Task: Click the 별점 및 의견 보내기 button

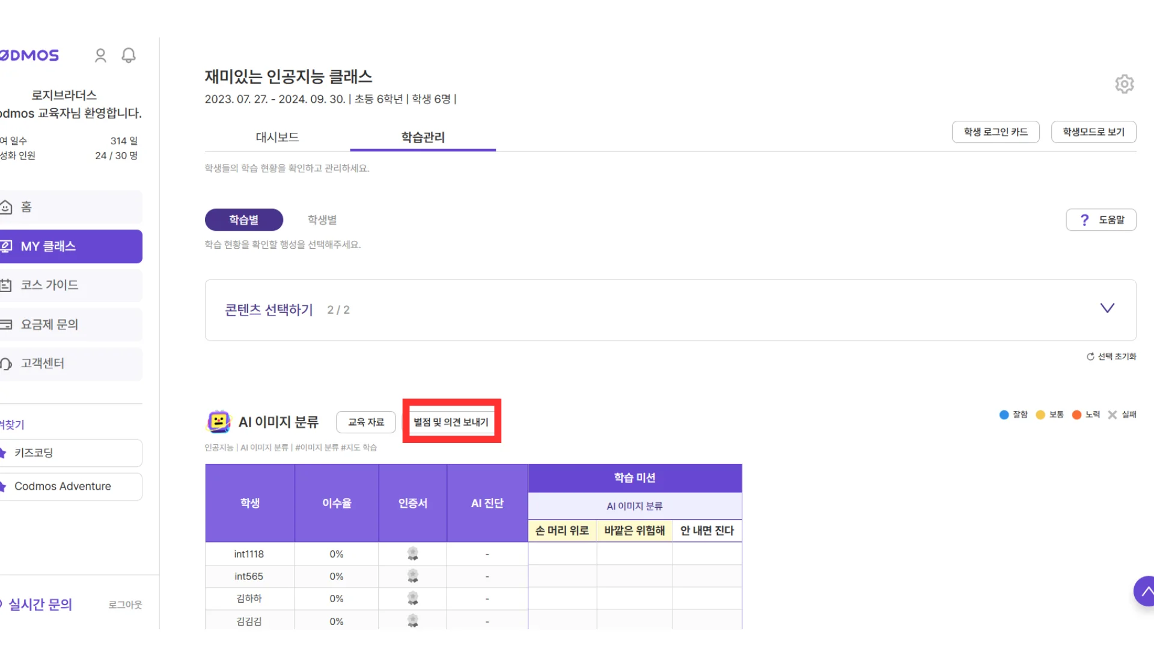Action: tap(451, 422)
